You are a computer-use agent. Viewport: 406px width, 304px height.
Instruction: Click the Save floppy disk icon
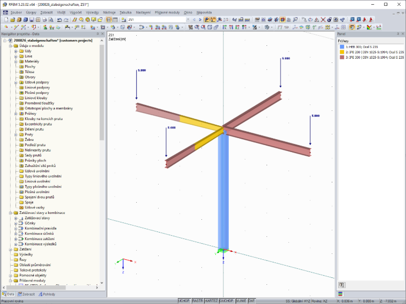pos(32,20)
